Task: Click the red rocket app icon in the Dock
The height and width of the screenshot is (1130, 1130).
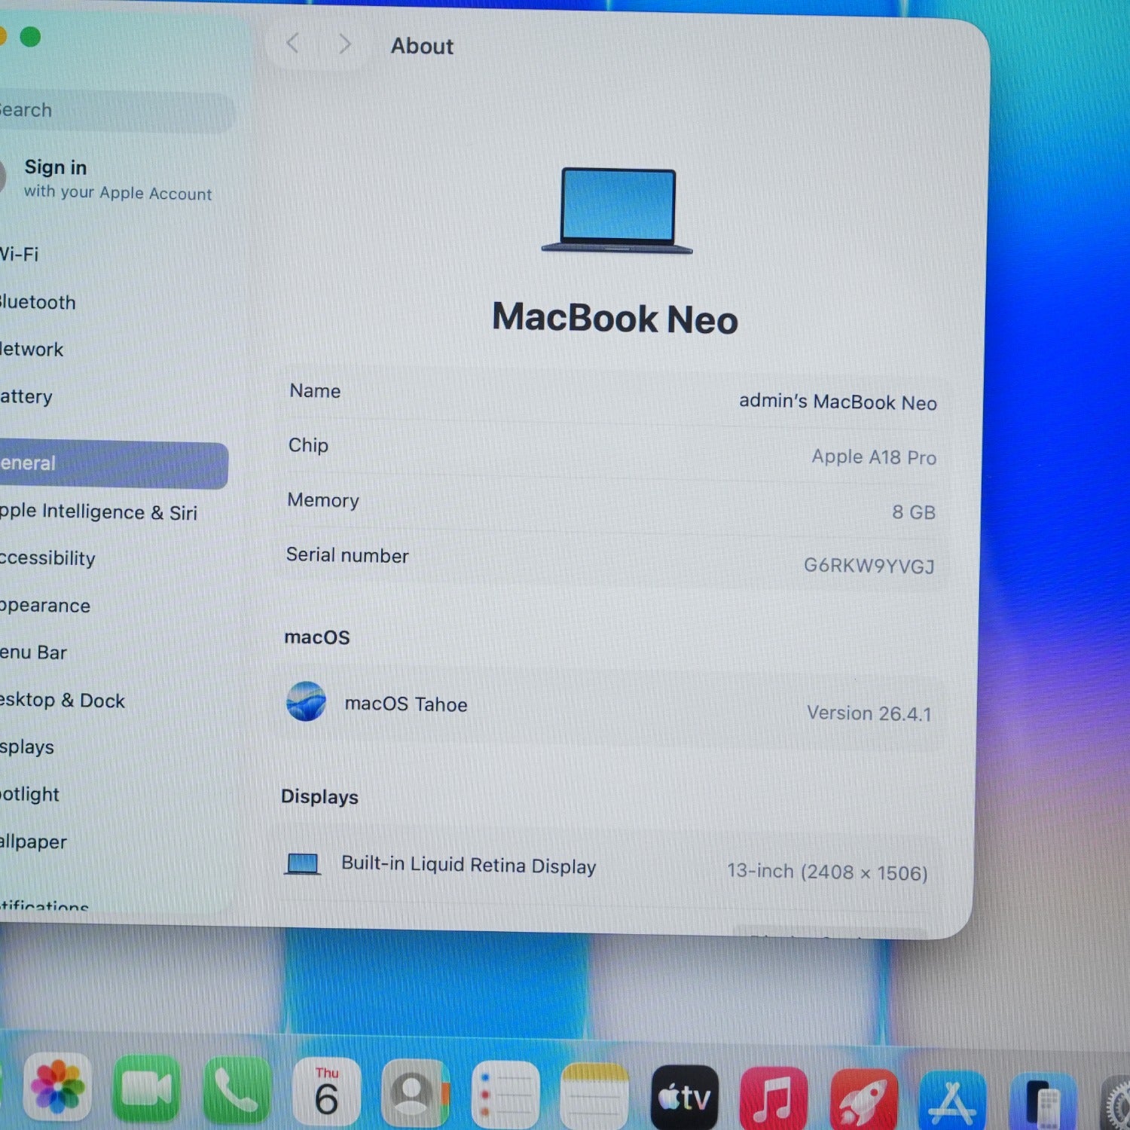Action: click(864, 1101)
